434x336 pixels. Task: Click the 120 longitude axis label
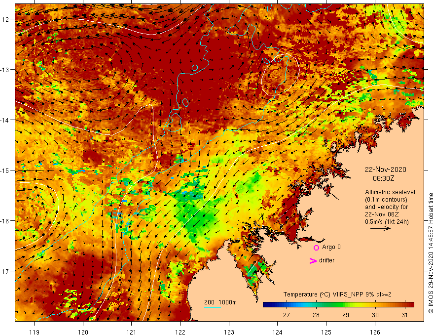(83, 332)
